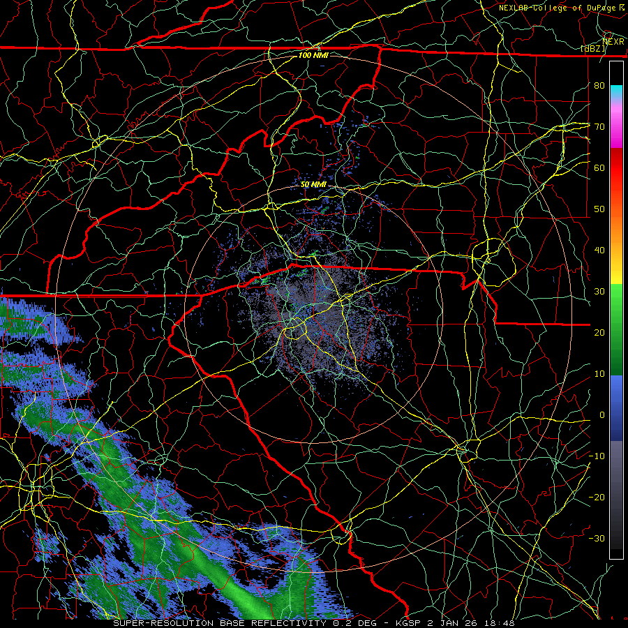Viewport: 628px width, 628px height.
Task: Click the bright green segment of color bar
Action: tap(616, 299)
